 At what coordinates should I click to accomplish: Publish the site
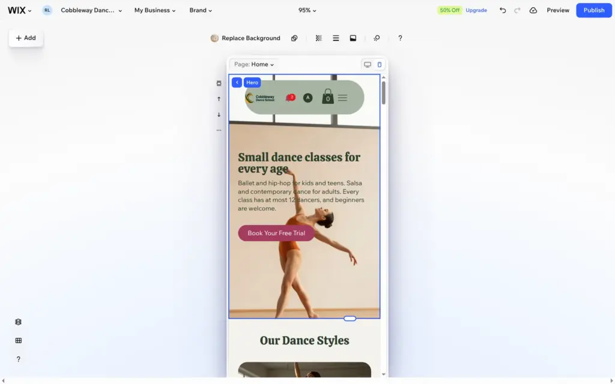(x=594, y=10)
